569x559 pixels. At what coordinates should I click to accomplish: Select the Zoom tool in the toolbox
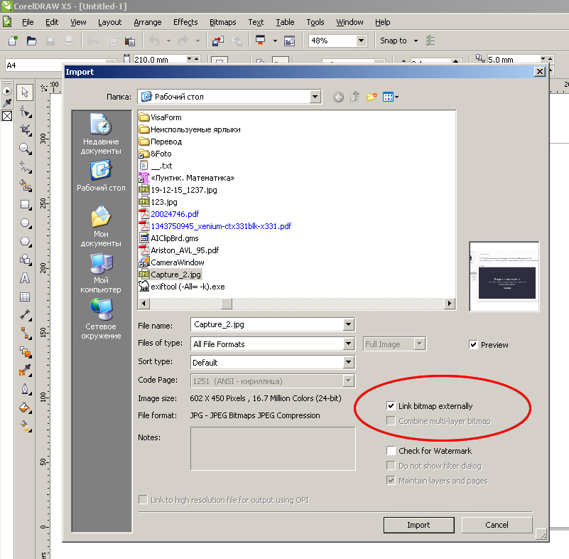pyautogui.click(x=26, y=149)
